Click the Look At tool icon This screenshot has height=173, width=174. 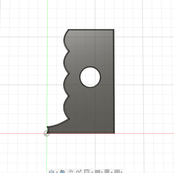62,171
